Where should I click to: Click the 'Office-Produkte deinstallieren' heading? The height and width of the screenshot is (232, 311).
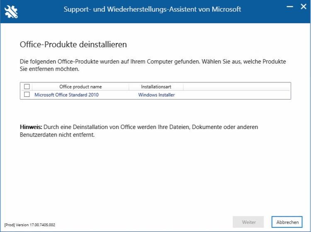(73, 45)
